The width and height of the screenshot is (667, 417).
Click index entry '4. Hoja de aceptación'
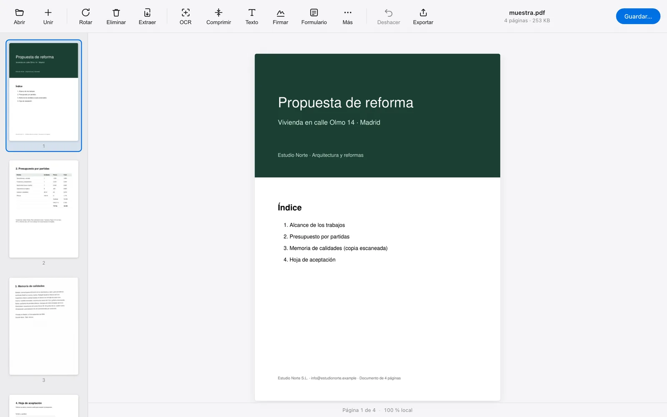coord(309,260)
